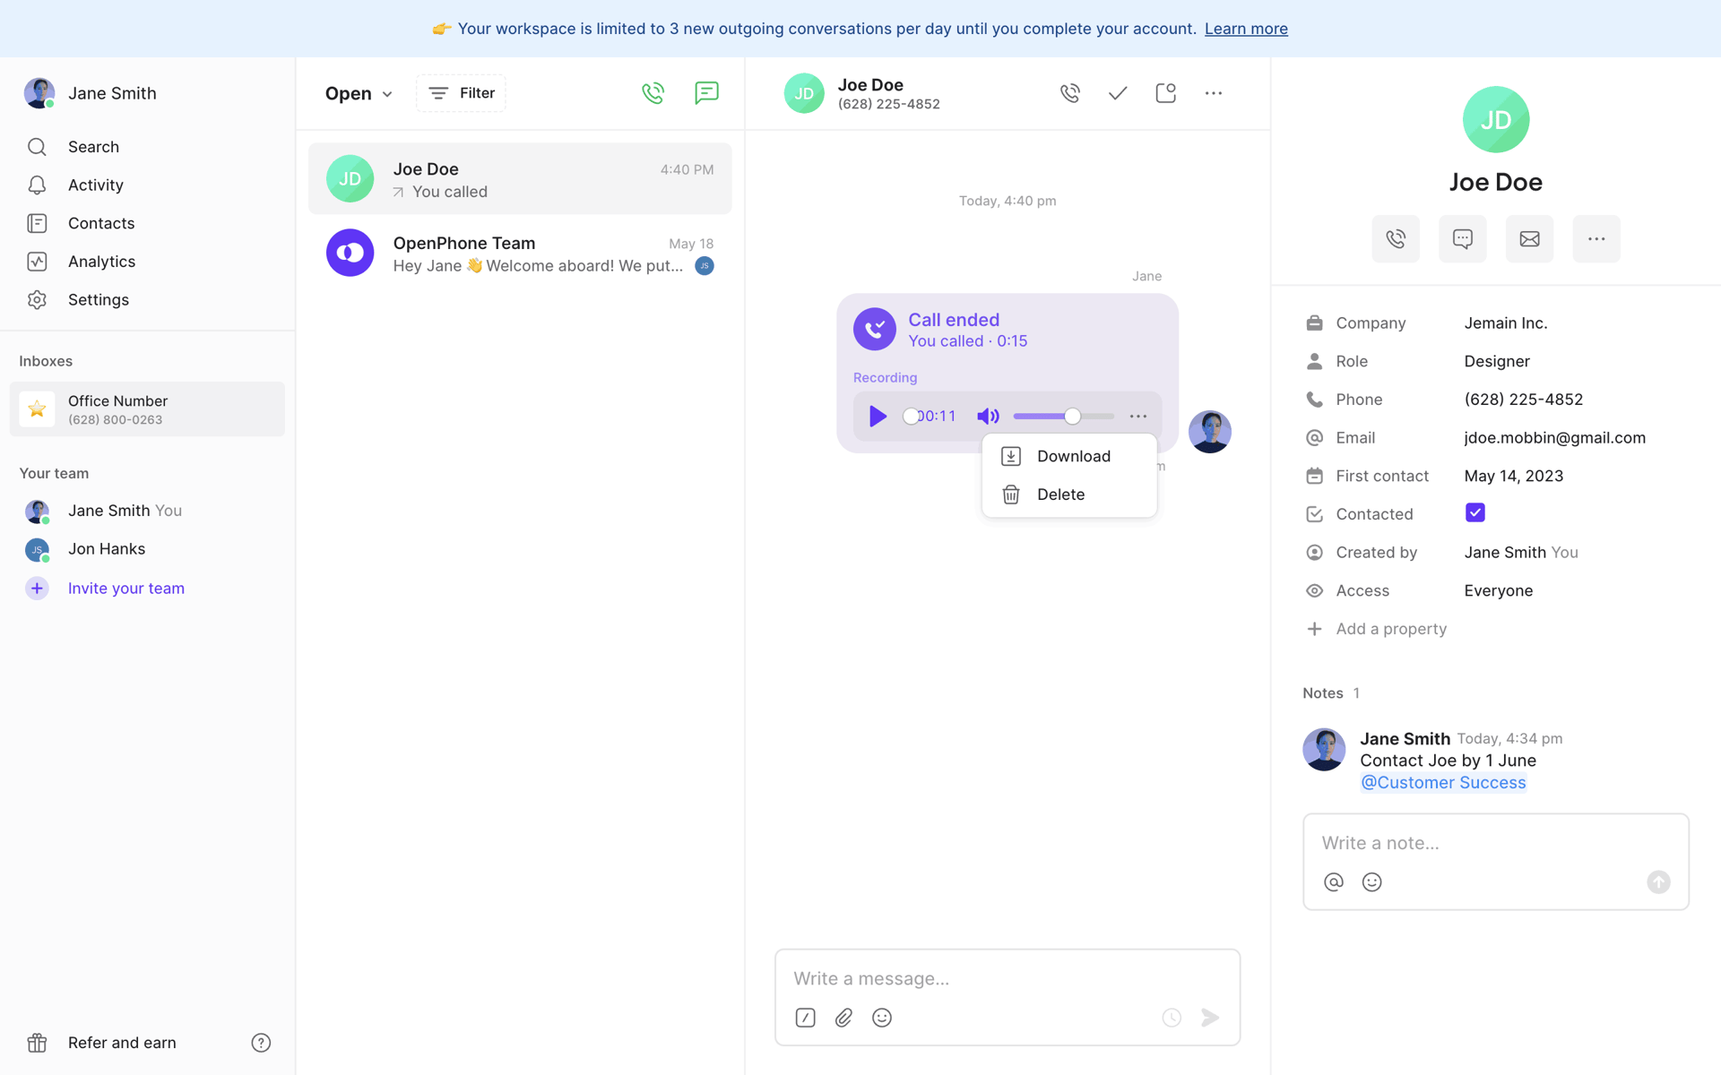Viewport: 1721px width, 1075px height.
Task: Select Download from recording menu
Action: coord(1069,456)
